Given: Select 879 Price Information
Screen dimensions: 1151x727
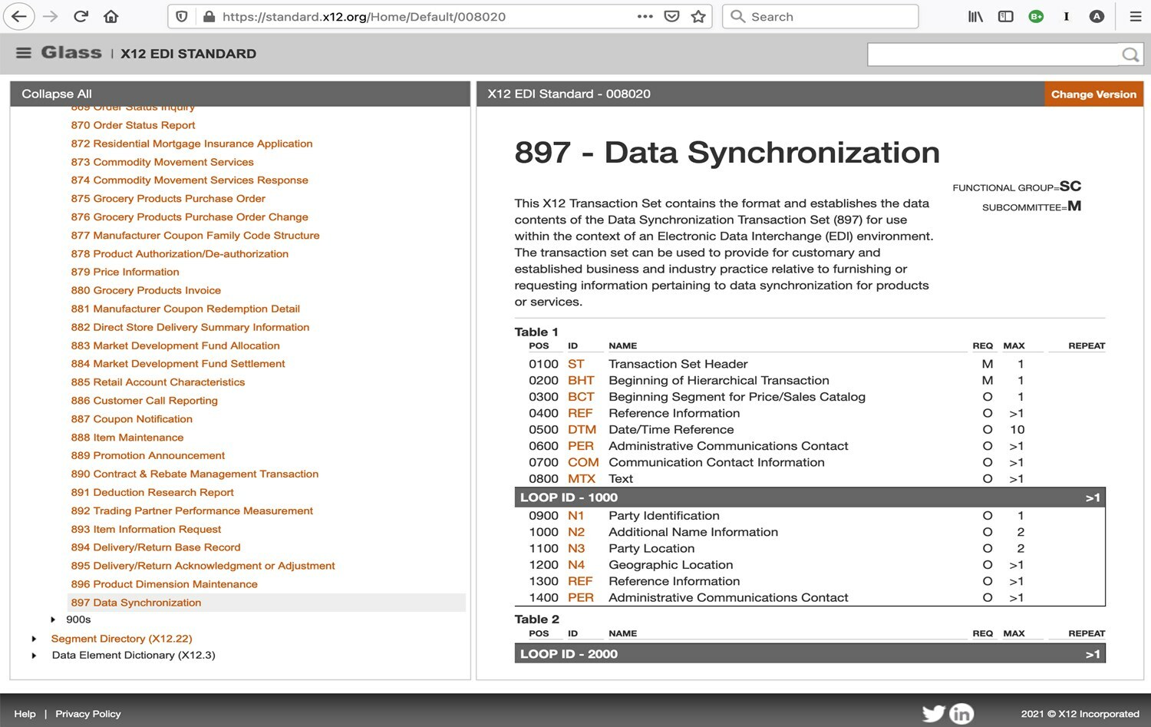Looking at the screenshot, I should [x=125, y=273].
